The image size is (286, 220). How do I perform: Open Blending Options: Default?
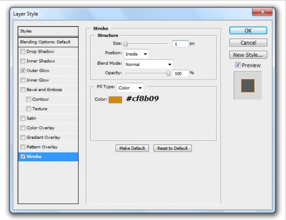(x=48, y=42)
